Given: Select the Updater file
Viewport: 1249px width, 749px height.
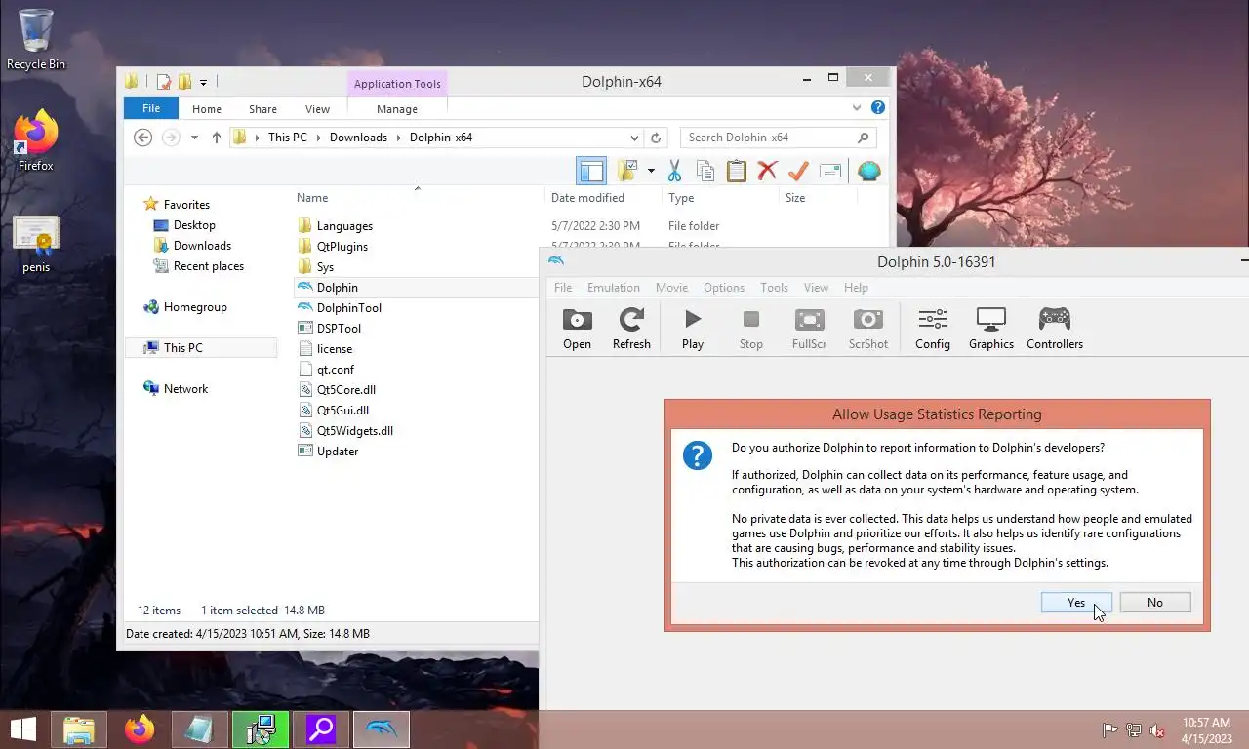Looking at the screenshot, I should pos(338,452).
